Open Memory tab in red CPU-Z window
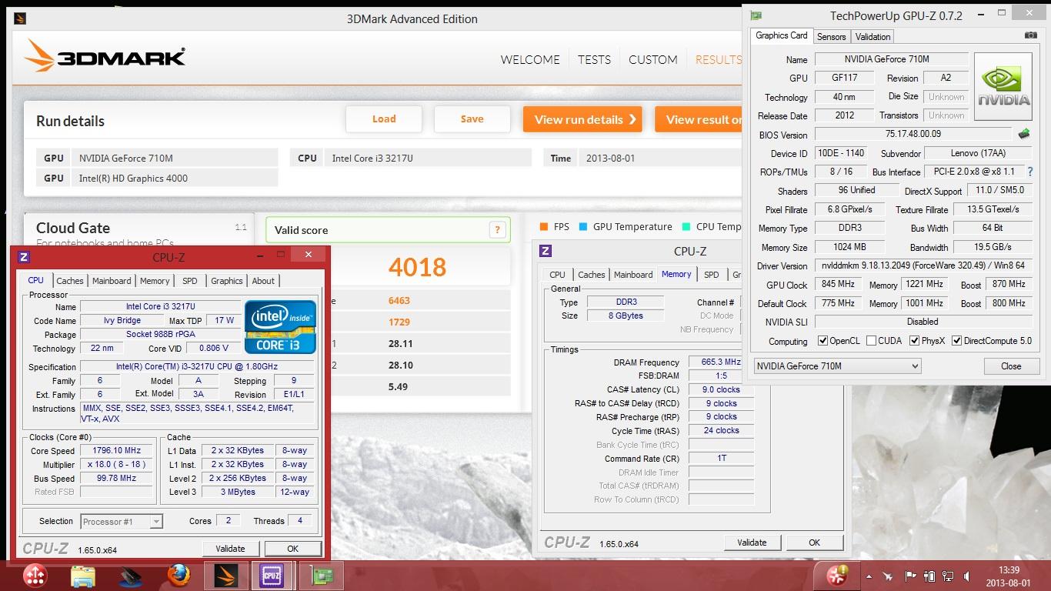Screen dimensions: 1051x591 [155, 281]
